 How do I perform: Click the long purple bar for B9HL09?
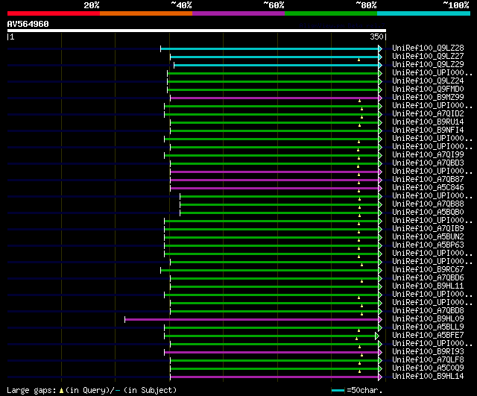[x=252, y=319]
